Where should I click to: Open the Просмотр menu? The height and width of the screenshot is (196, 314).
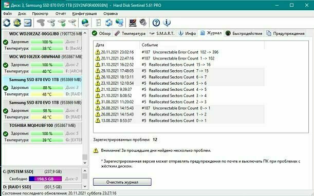pyautogui.click(x=40, y=14)
